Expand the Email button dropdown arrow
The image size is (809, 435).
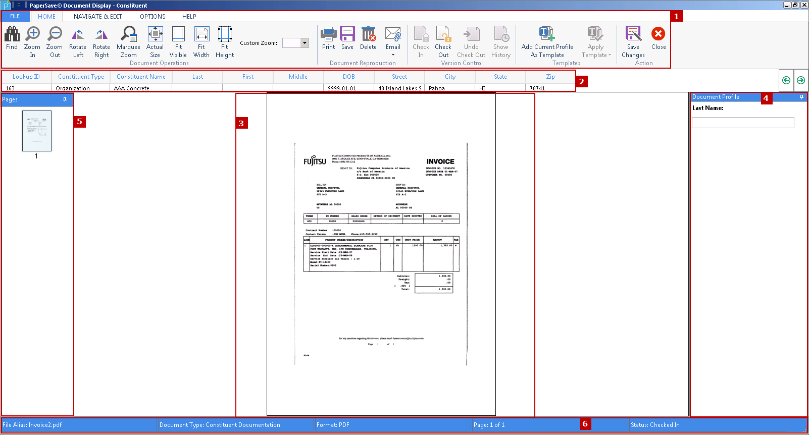click(393, 55)
